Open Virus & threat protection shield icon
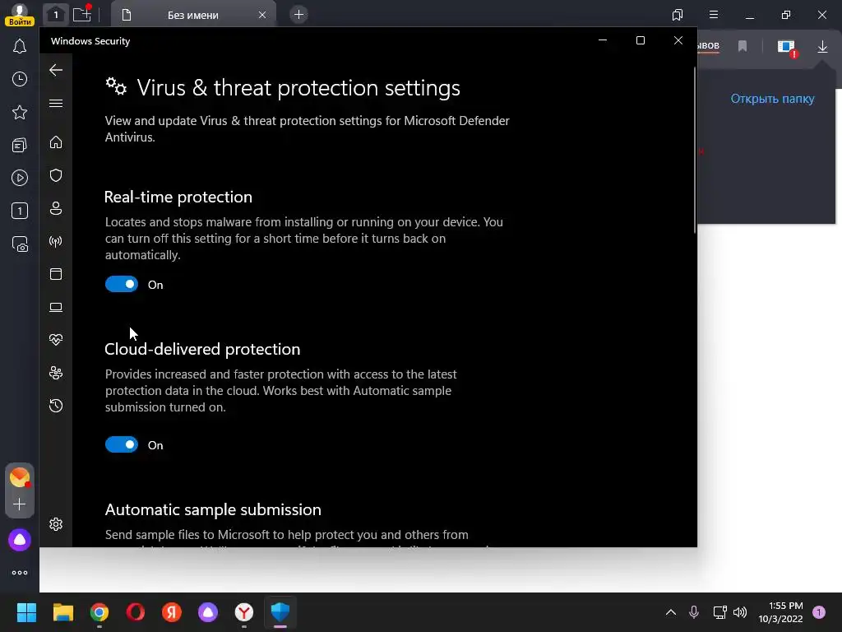 pyautogui.click(x=56, y=175)
